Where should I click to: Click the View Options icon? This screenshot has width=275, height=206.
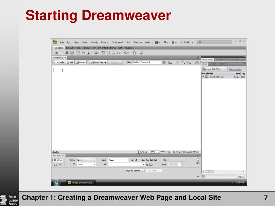[183, 62]
